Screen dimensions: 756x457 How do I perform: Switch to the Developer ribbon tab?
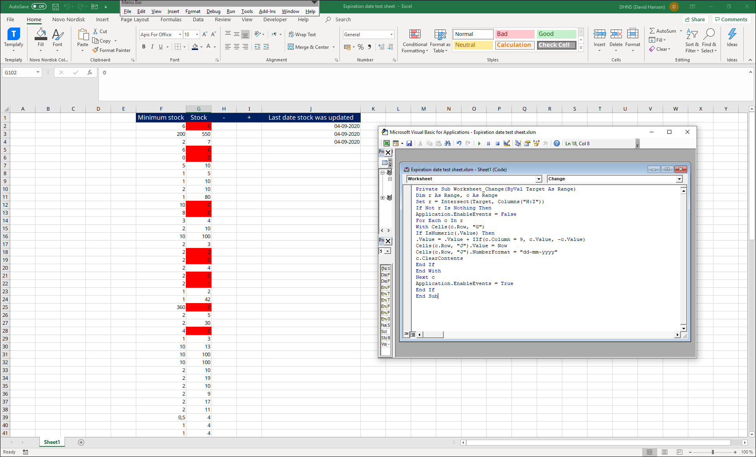click(275, 20)
